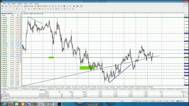This screenshot has width=189, height=106.
Task: Click the small green rectangle on chart
Action: coord(51,58)
